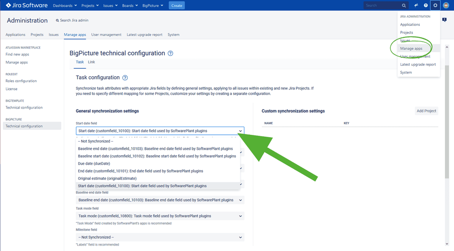Click the feedback icon at top right

444,20
